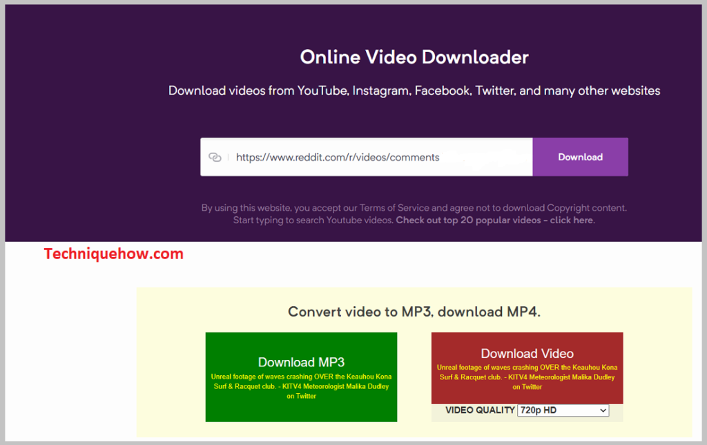Open the 720p HD video quality dropdown

coord(563,410)
